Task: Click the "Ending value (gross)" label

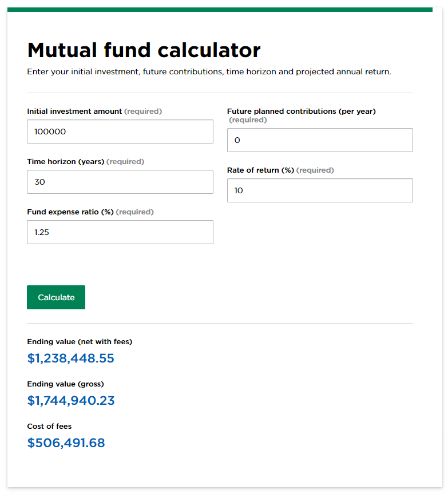Action: (x=65, y=384)
